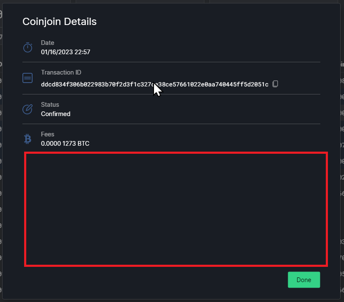Click the Done button
The image size is (344, 302).
click(x=304, y=280)
